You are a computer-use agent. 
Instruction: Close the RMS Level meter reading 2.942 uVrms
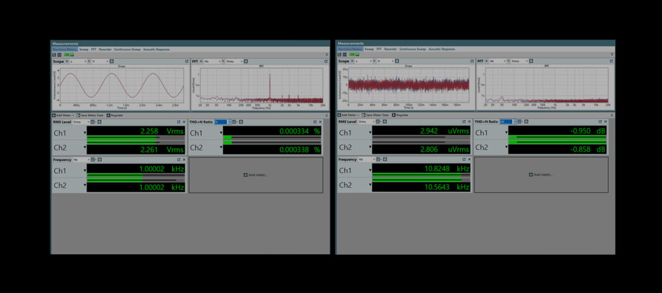click(x=469, y=122)
